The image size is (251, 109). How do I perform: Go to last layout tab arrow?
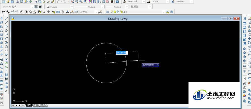pos(23,105)
